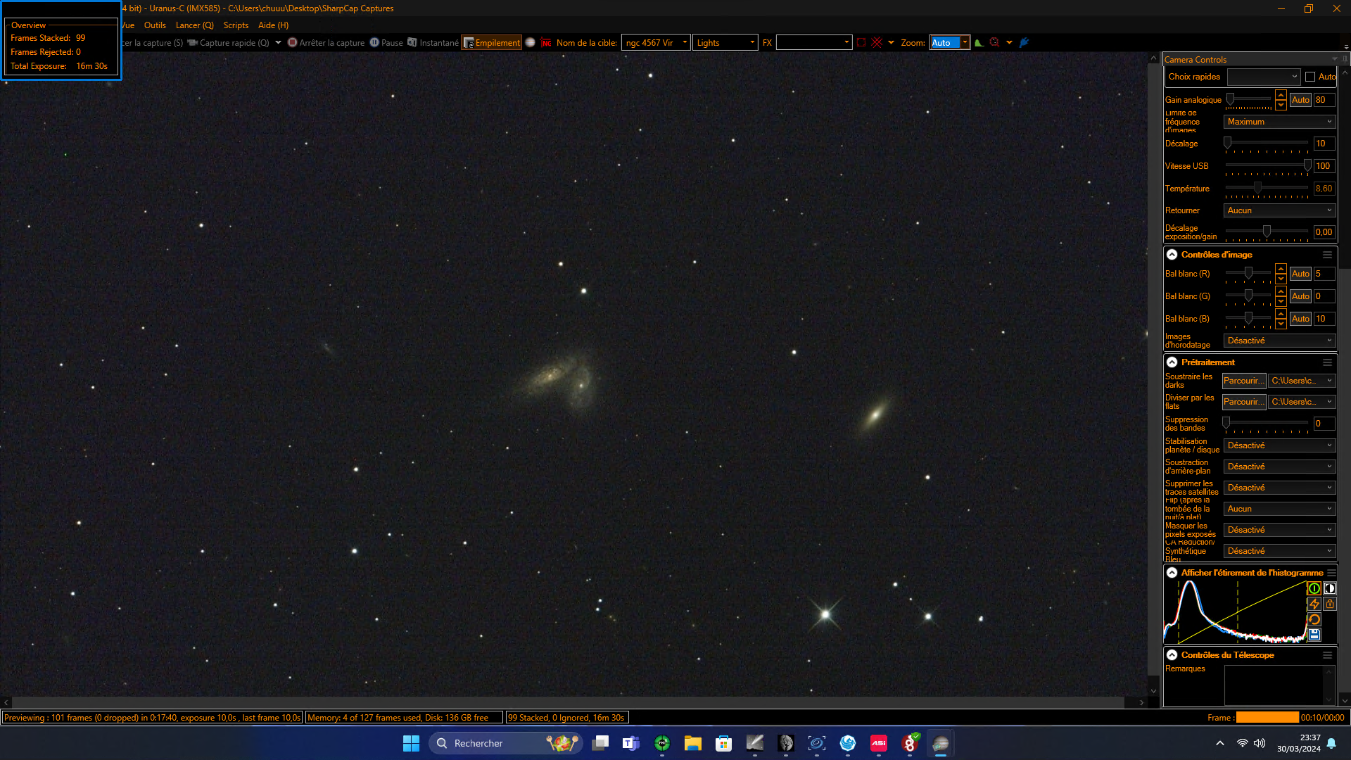Click the Capture rapide camera icon

192,43
